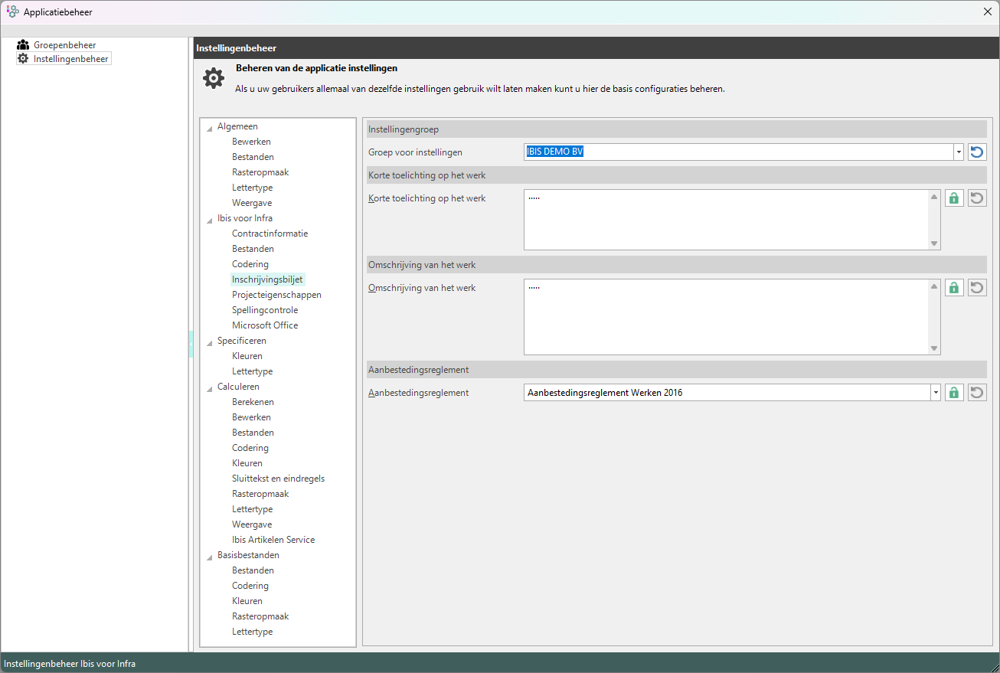Screen dimensions: 1000x673
Task: Select Contractinformatie in the settings tree
Action: 270,234
